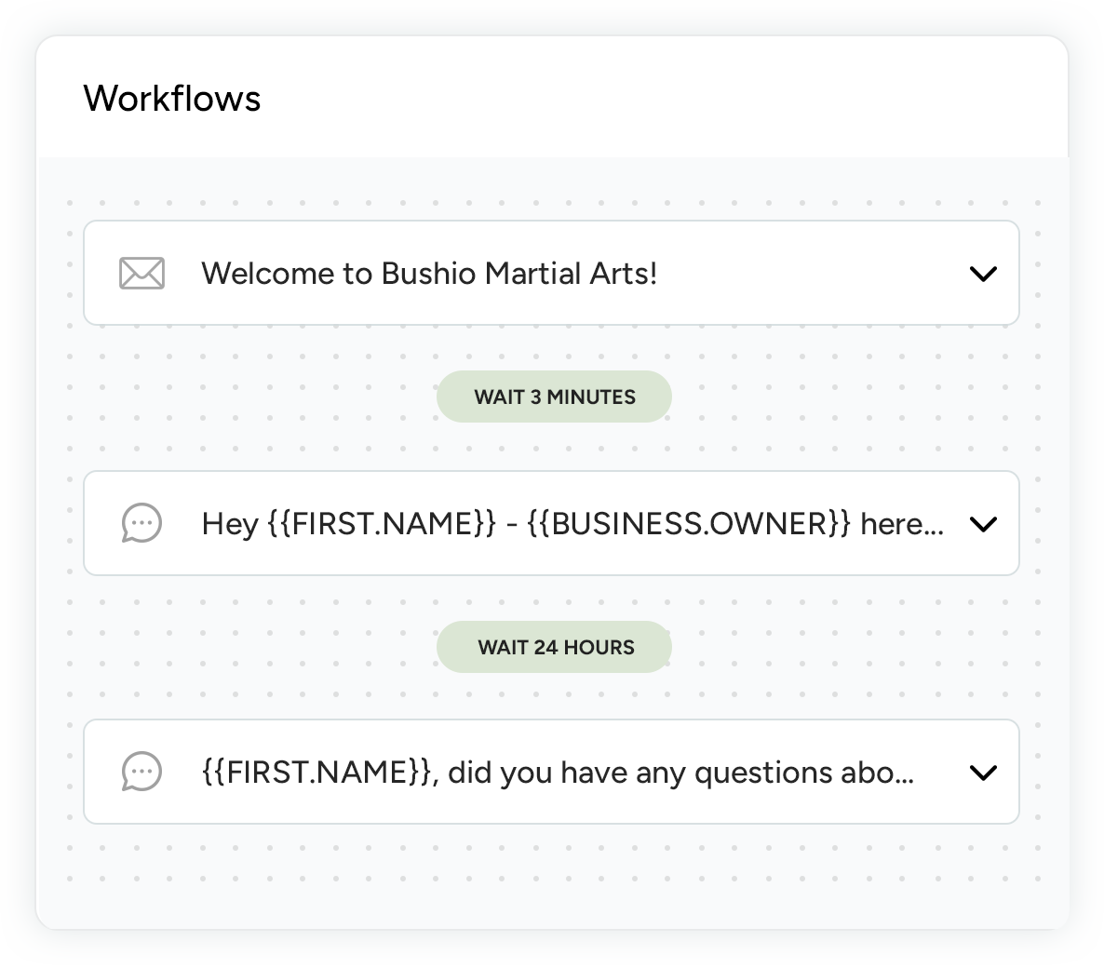The image size is (1104, 968).
Task: Click the truncated 'here...' text in second step
Action: 901,524
